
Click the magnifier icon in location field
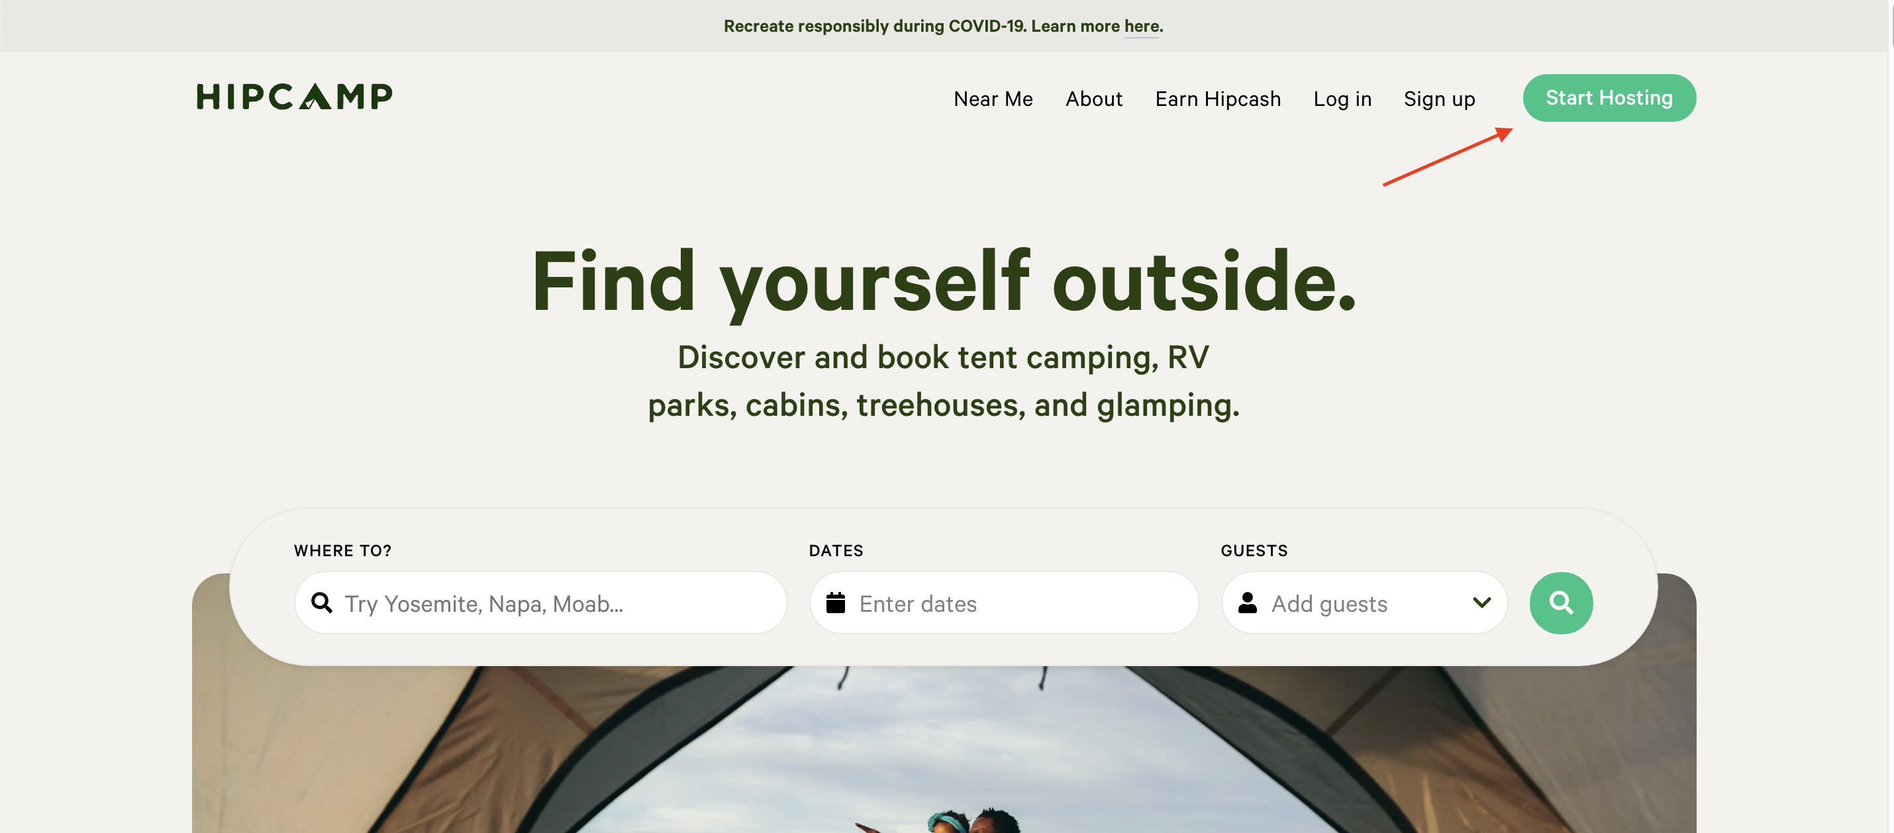[x=321, y=603]
